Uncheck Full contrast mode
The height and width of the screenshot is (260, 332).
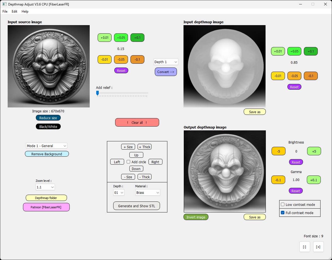pyautogui.click(x=283, y=213)
